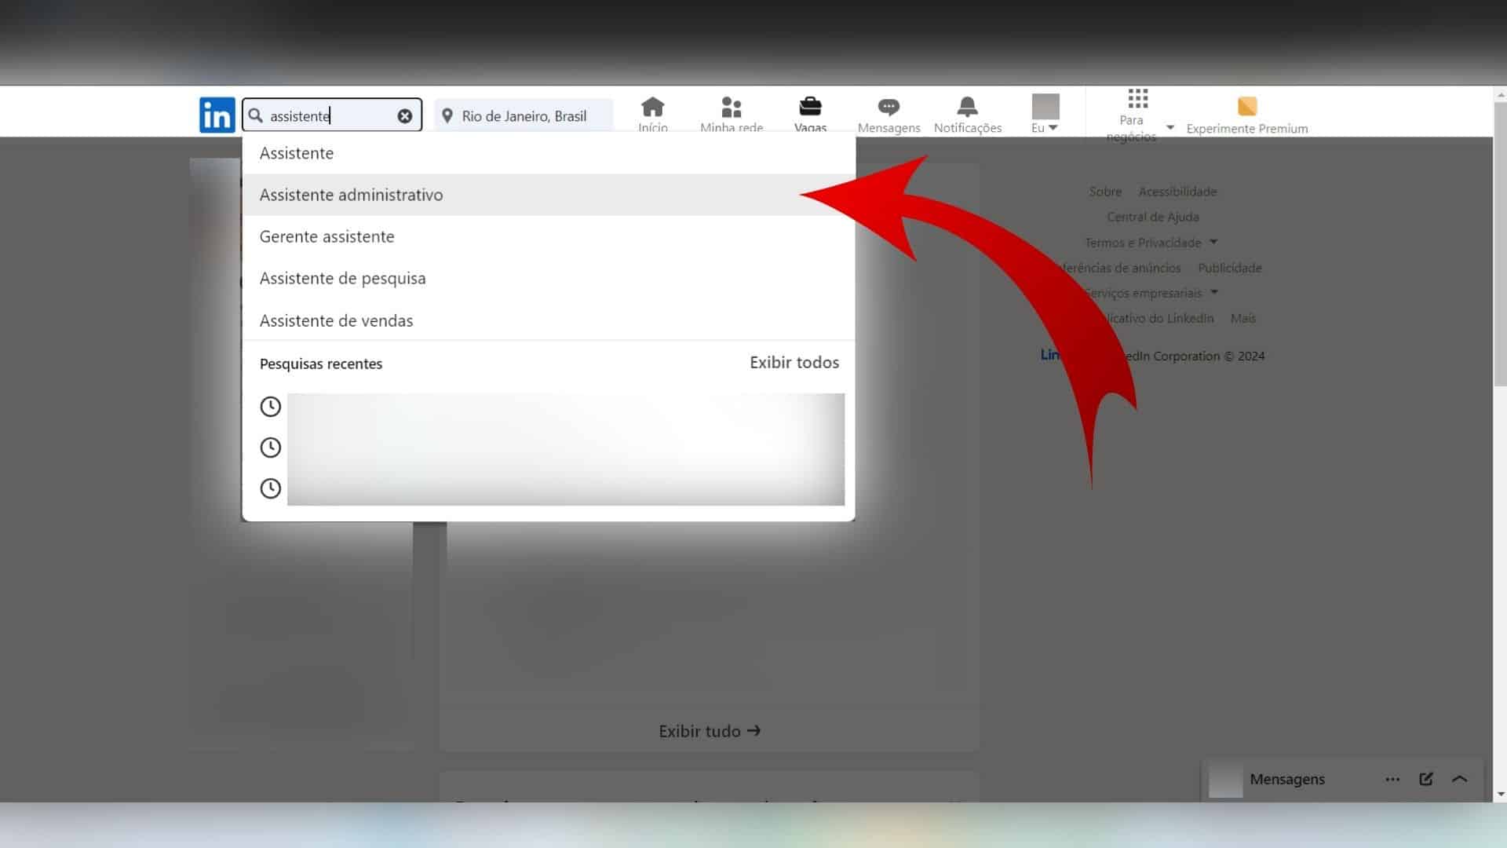
Task: Clear the search text with X button
Action: click(404, 116)
